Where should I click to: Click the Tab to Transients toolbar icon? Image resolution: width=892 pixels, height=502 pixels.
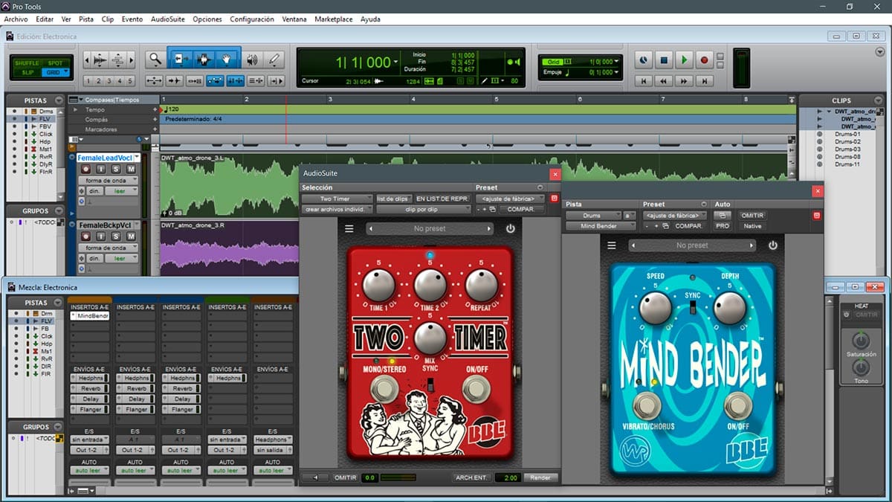coord(175,80)
